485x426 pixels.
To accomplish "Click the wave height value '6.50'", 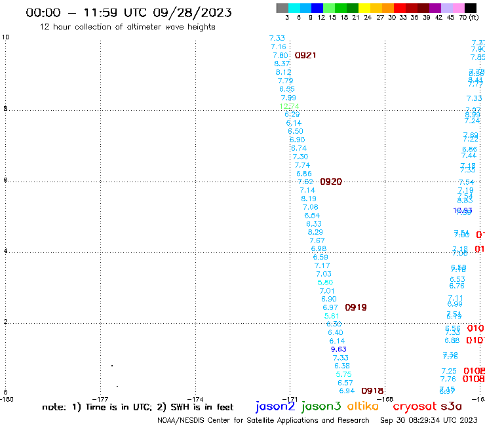I will click(296, 131).
